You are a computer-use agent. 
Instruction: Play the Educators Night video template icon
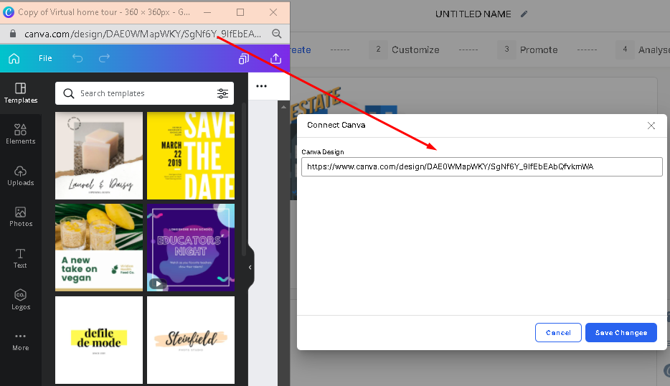click(x=158, y=283)
